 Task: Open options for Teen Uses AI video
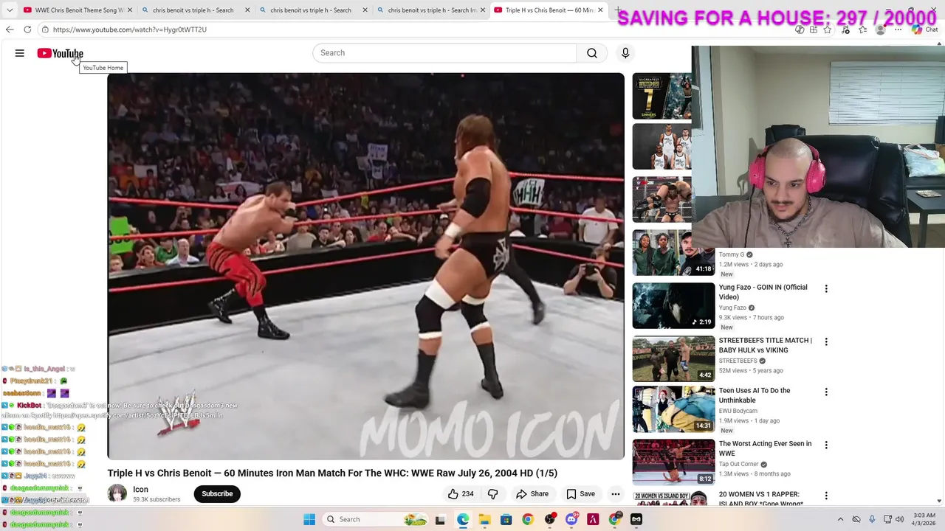click(x=826, y=392)
